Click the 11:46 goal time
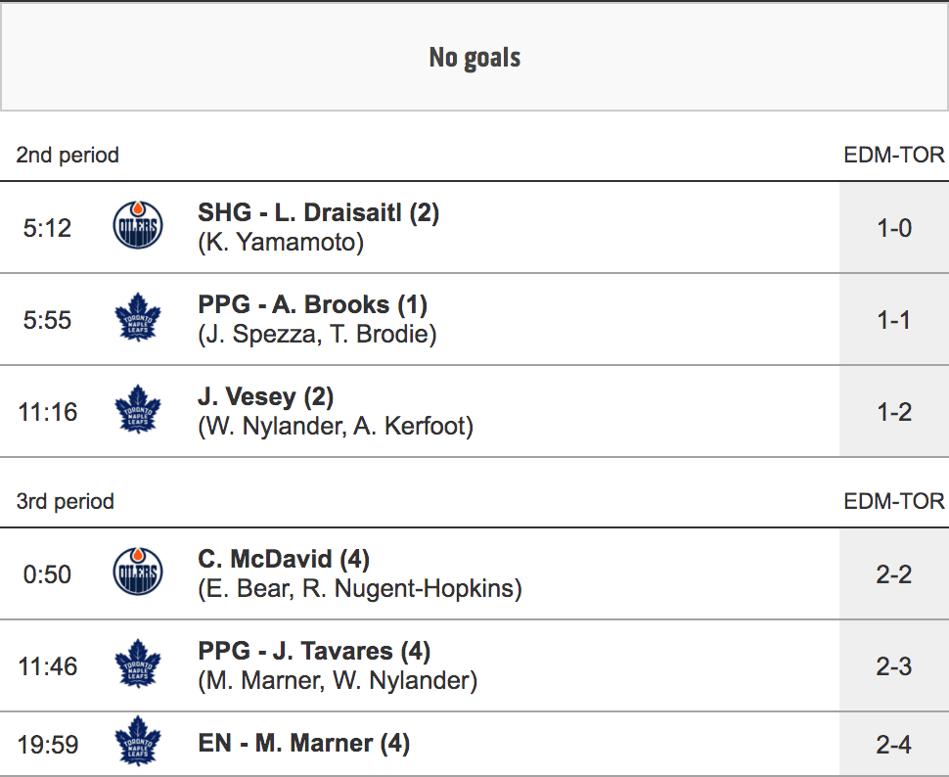This screenshot has width=949, height=777. (47, 666)
